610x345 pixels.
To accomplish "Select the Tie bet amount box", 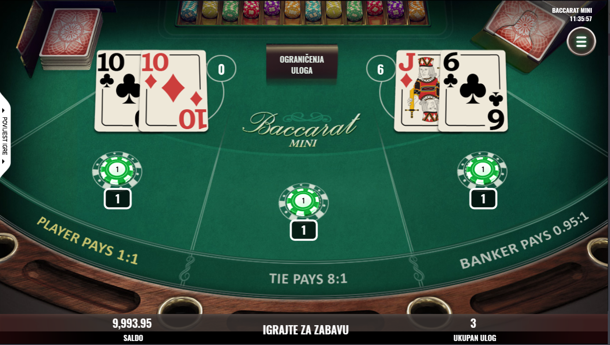I will (x=304, y=230).
